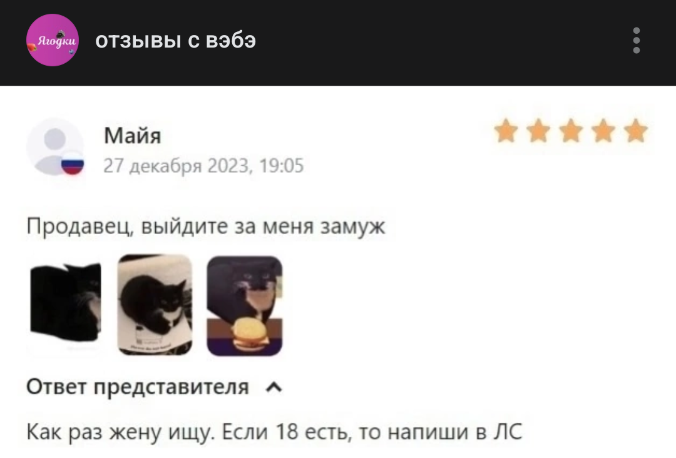The height and width of the screenshot is (458, 676).
Task: Click the Russian flag badge
Action: point(73,164)
